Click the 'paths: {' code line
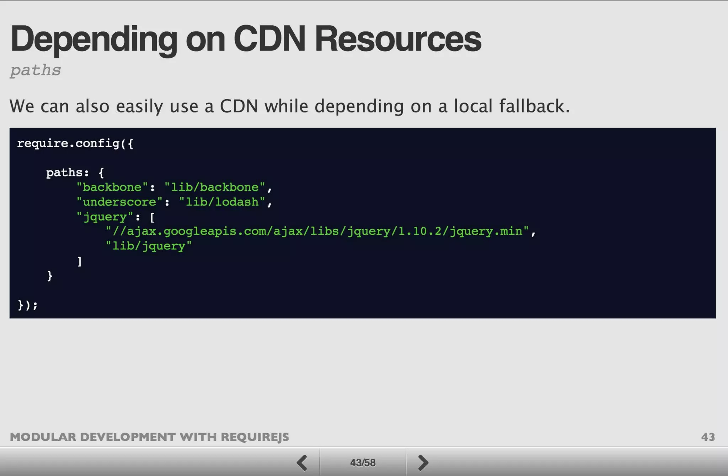Viewport: 728px width, 476px height. 75,173
